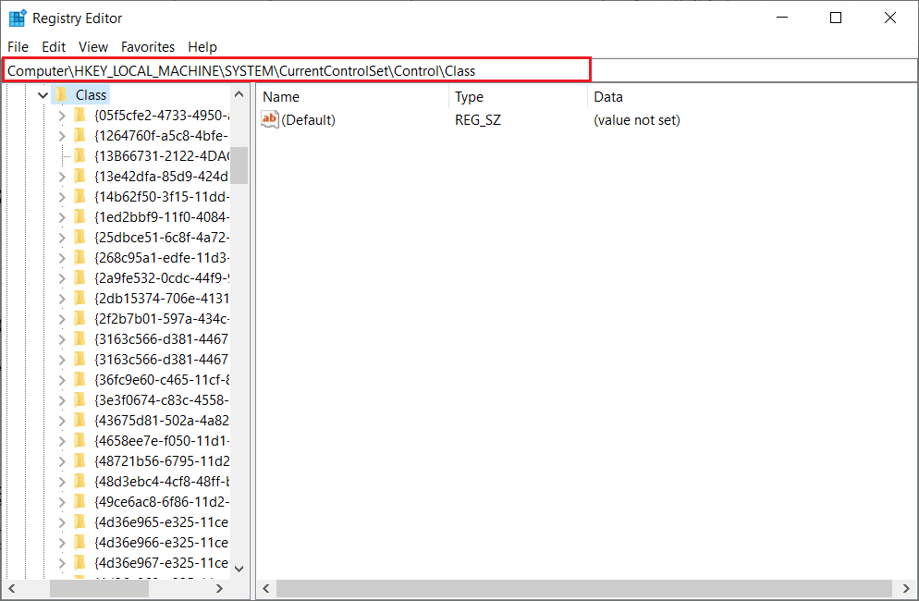Maximize the Registry Editor window
919x601 pixels.
tap(836, 18)
